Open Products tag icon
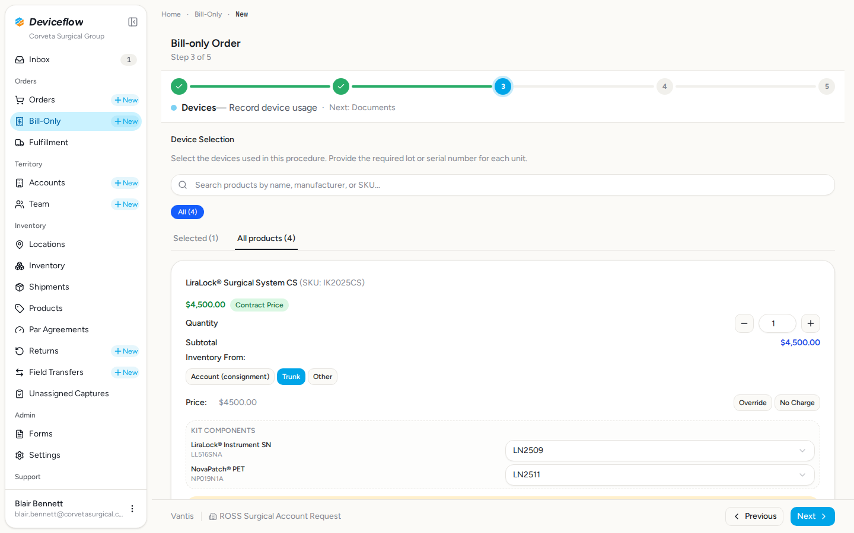Screen dimensions: 854x533 point(20,309)
